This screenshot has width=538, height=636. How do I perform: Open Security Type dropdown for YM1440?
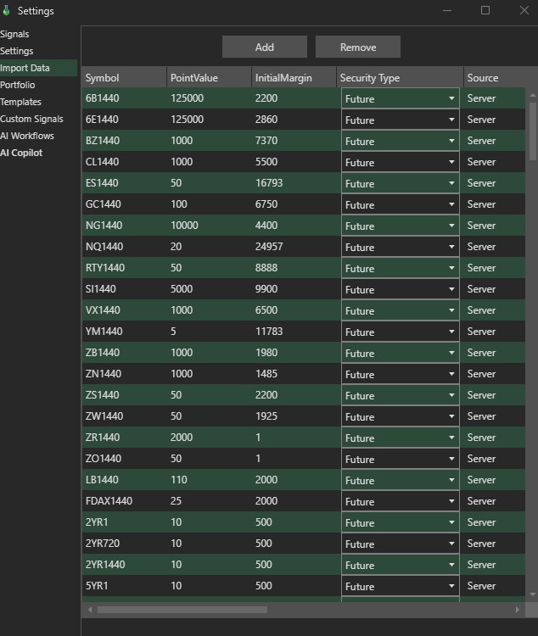pos(400,332)
